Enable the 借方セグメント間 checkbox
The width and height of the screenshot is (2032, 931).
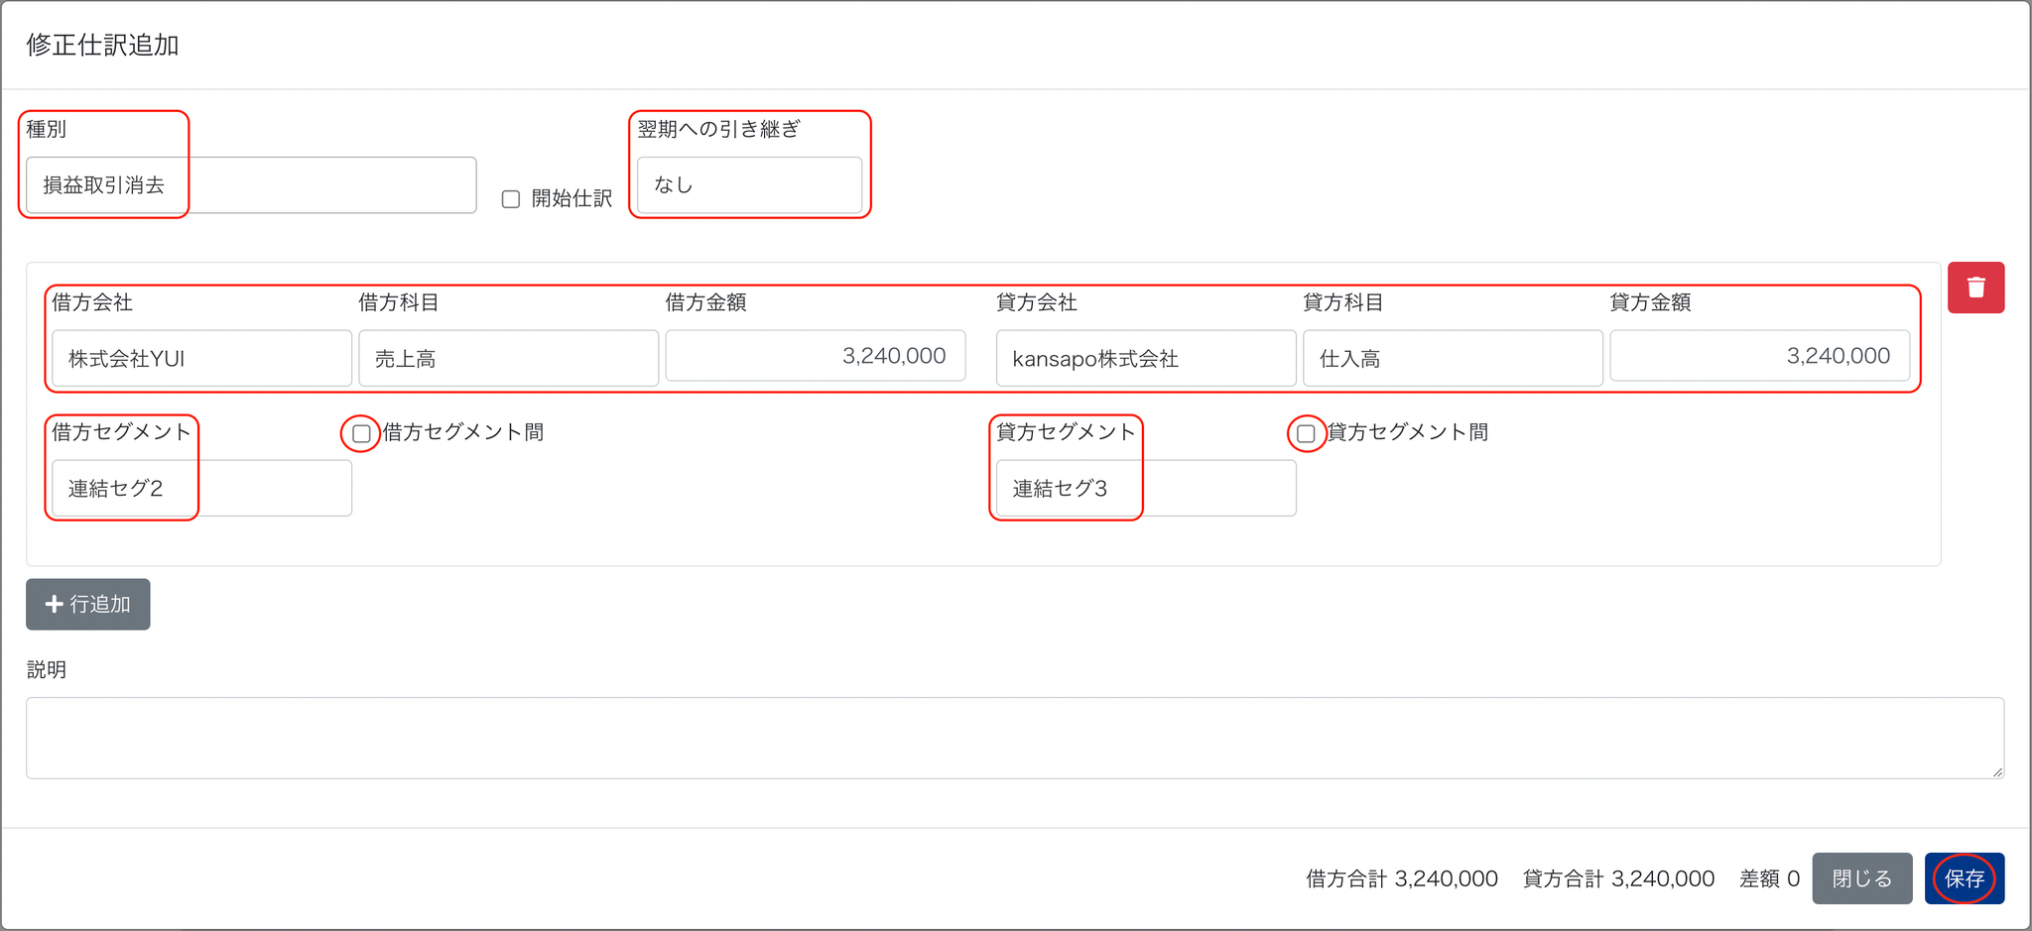(361, 433)
